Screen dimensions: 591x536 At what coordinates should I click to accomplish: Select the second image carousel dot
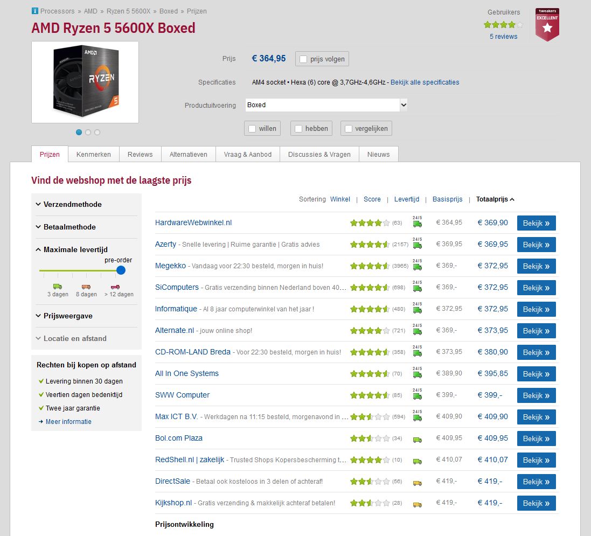[x=88, y=133]
